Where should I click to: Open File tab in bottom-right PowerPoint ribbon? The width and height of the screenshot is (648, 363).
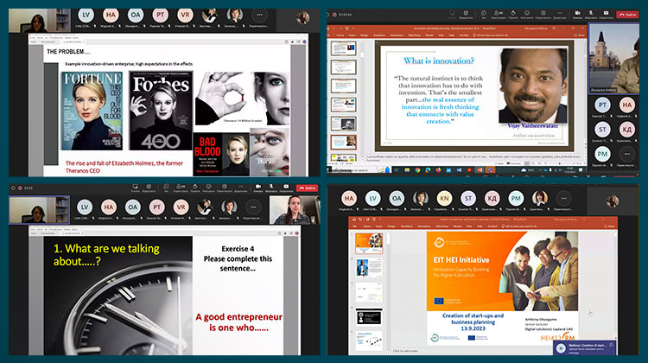click(x=354, y=226)
